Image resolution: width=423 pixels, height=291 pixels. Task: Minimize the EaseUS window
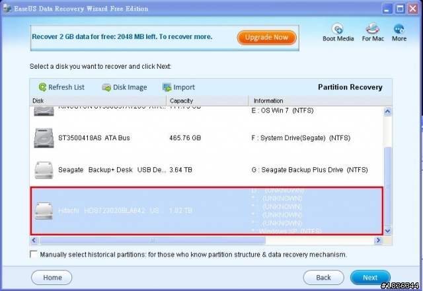coord(387,9)
